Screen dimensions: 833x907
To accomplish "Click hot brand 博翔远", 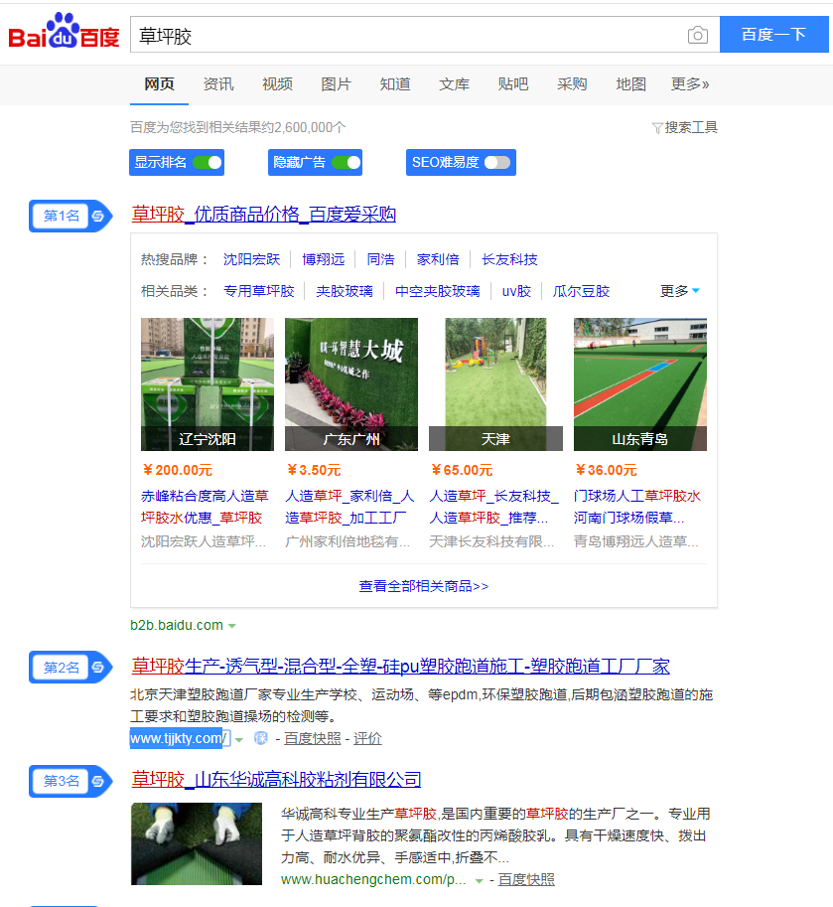I will click(x=323, y=259).
